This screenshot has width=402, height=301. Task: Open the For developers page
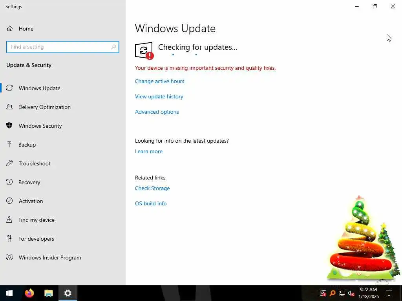[x=63, y=239]
